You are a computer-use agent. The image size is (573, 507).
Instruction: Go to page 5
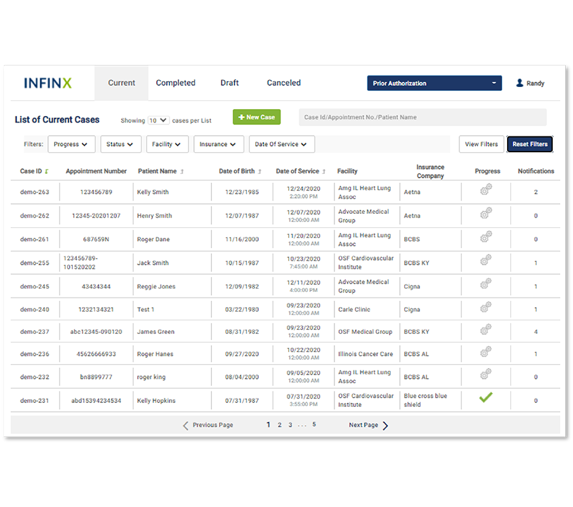(x=314, y=425)
